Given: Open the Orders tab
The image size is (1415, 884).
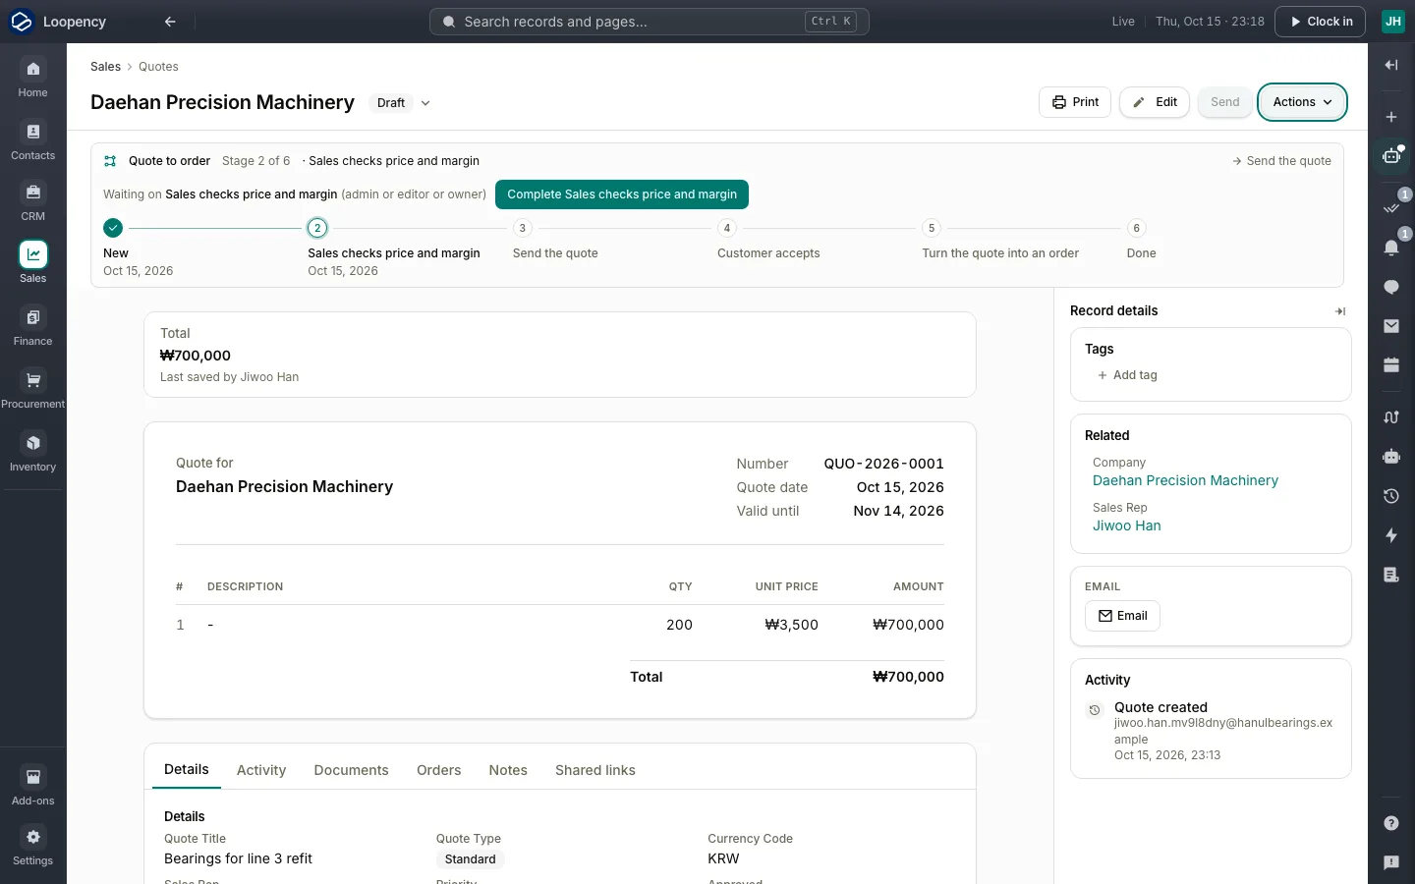Looking at the screenshot, I should click(438, 770).
